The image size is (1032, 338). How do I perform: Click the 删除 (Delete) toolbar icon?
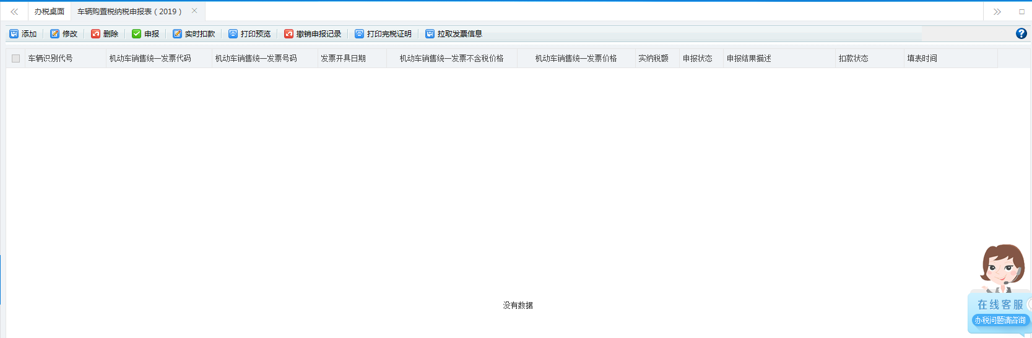pyautogui.click(x=96, y=34)
